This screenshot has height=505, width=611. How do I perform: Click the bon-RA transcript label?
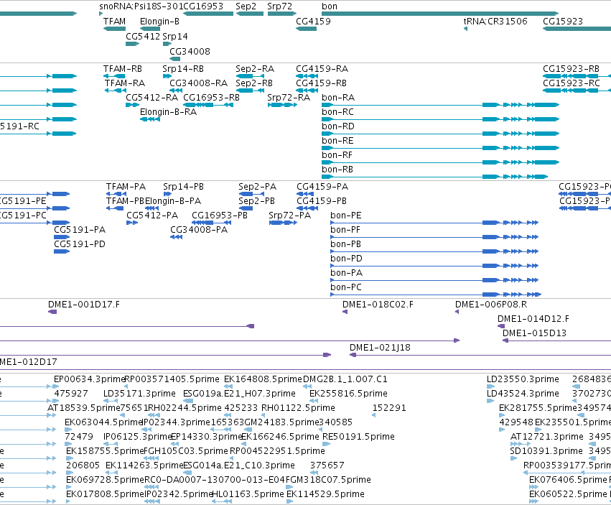coord(338,98)
